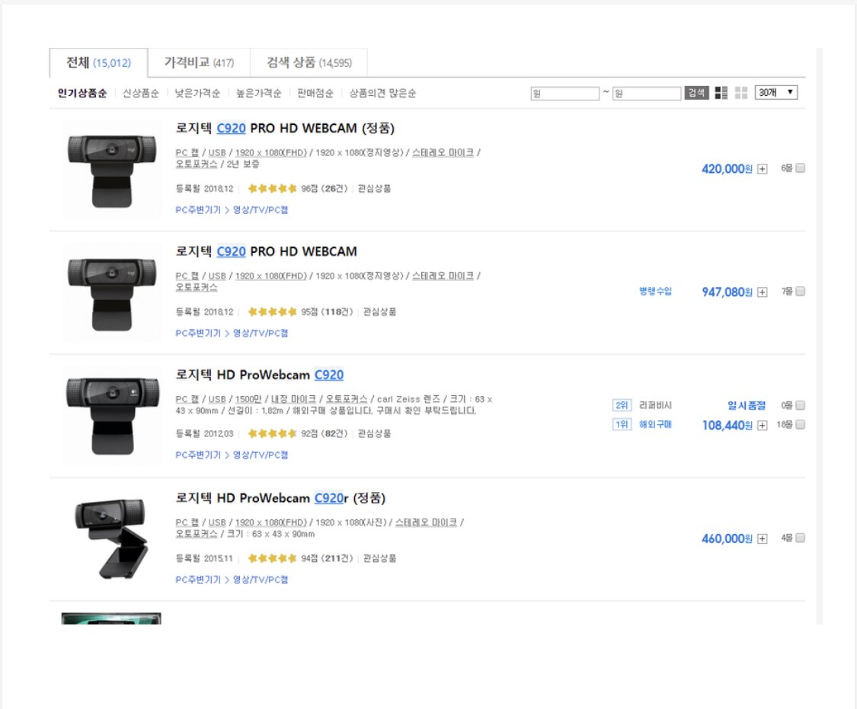Click PC주변기기 category in first product
Screen dimensions: 857x709
198,210
